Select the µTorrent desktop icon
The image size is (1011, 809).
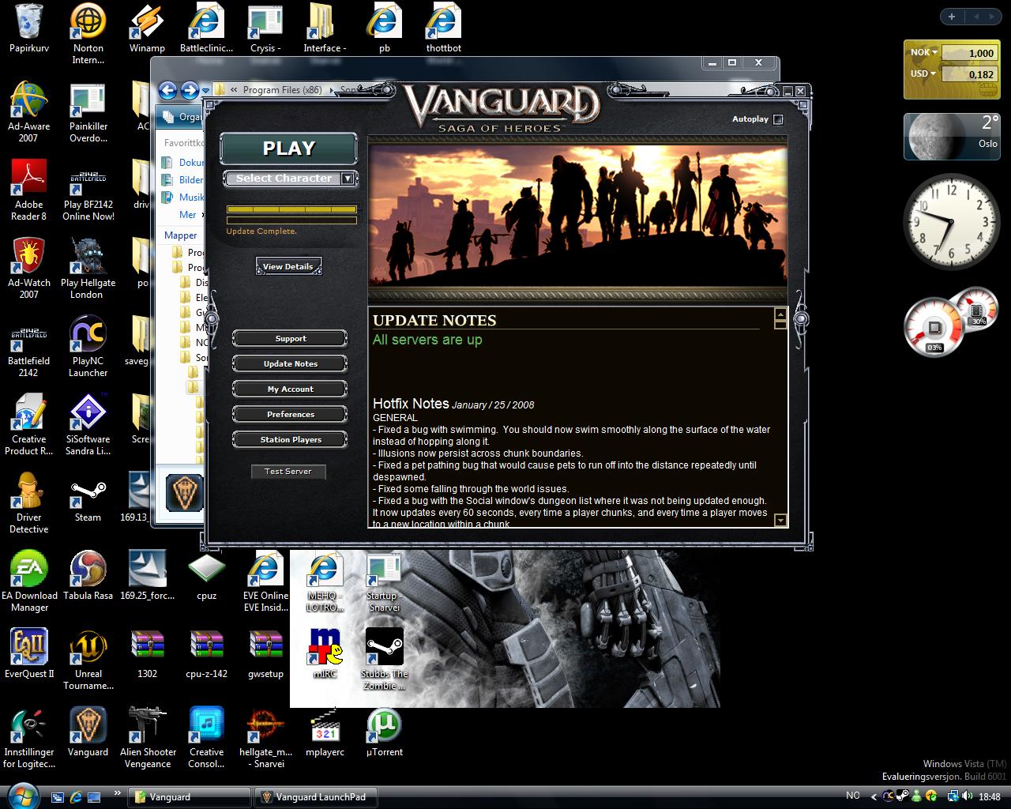pos(384,733)
